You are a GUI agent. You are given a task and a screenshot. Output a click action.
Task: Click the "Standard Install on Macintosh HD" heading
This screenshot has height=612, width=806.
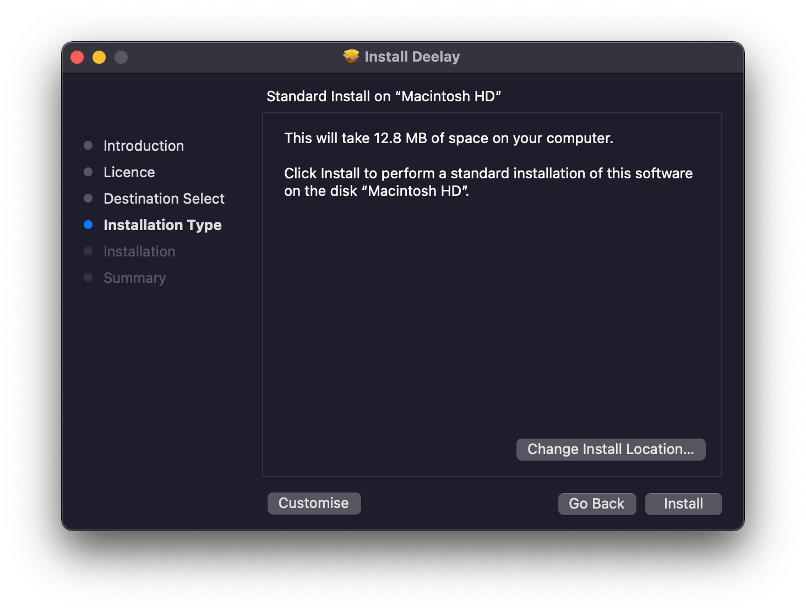point(383,96)
